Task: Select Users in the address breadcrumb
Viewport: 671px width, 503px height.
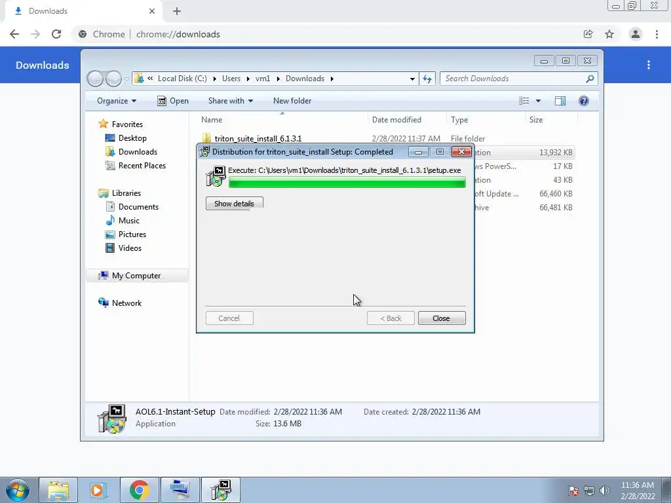Action: (x=231, y=79)
